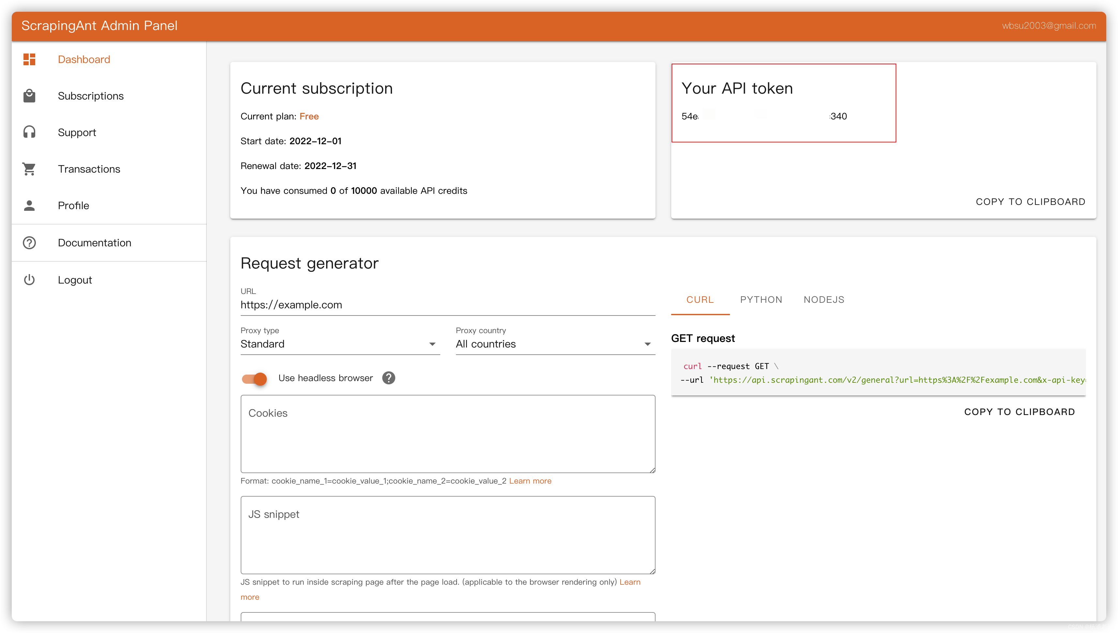Click into the Cookies text area
This screenshot has width=1118, height=633.
pyautogui.click(x=447, y=433)
